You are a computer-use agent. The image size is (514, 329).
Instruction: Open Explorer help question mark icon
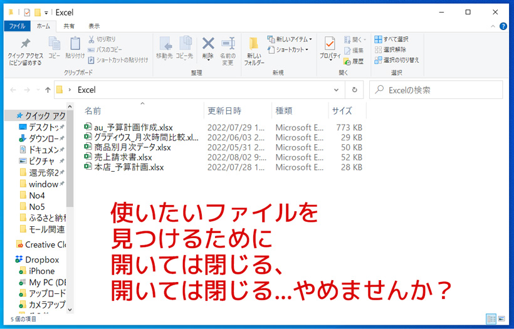pyautogui.click(x=503, y=26)
